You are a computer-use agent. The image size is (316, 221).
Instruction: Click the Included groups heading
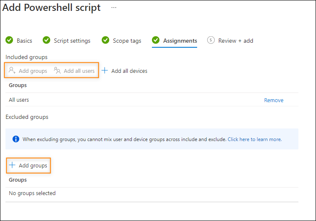tap(26, 57)
